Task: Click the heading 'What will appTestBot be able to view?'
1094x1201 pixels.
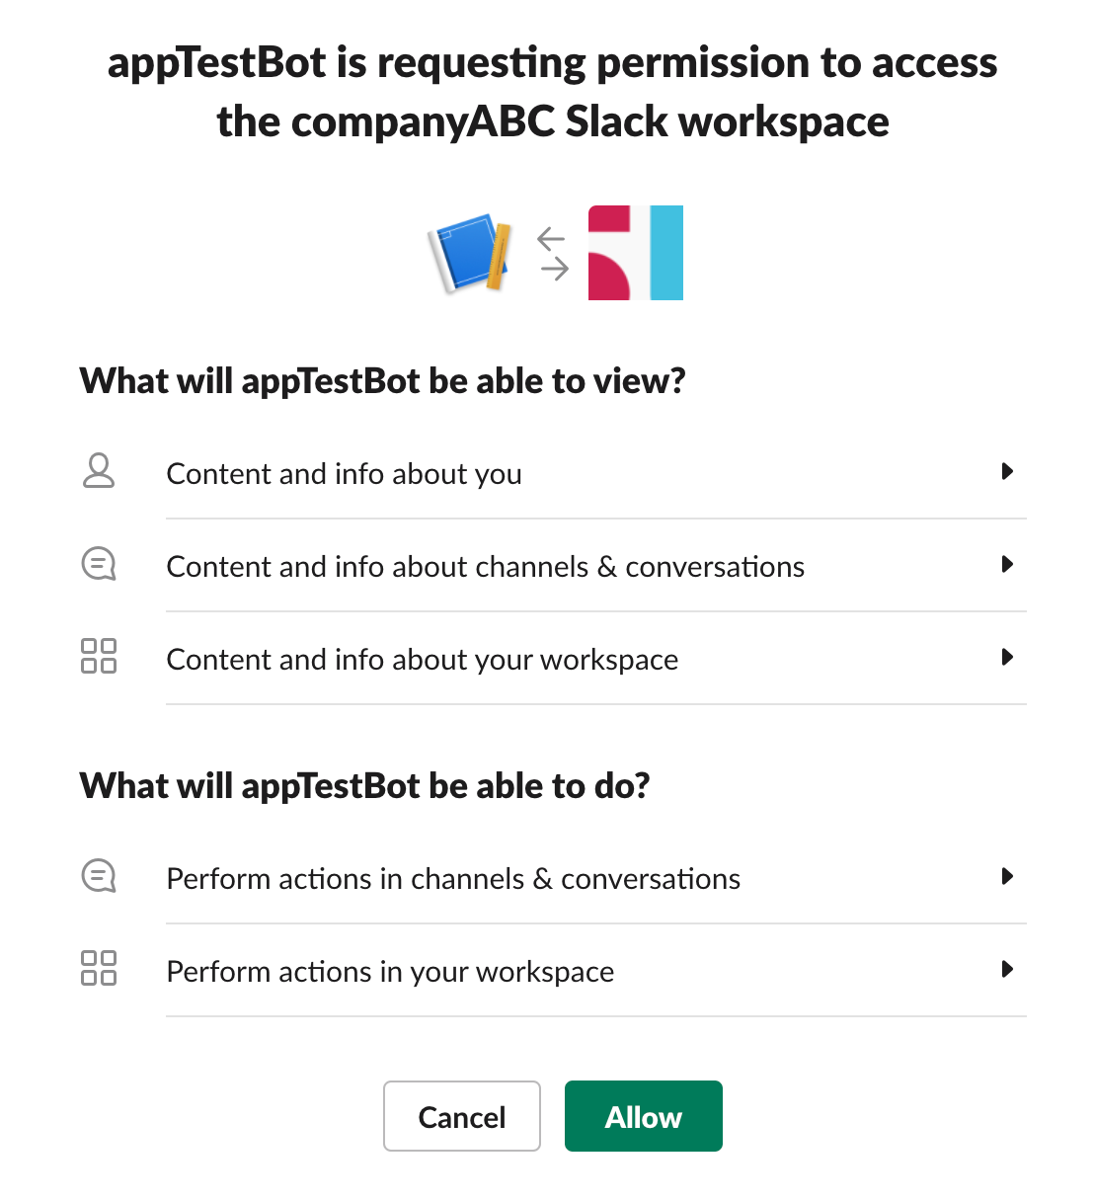Action: click(383, 380)
